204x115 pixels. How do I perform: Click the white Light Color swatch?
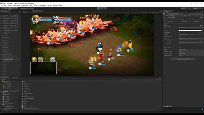point(190,31)
